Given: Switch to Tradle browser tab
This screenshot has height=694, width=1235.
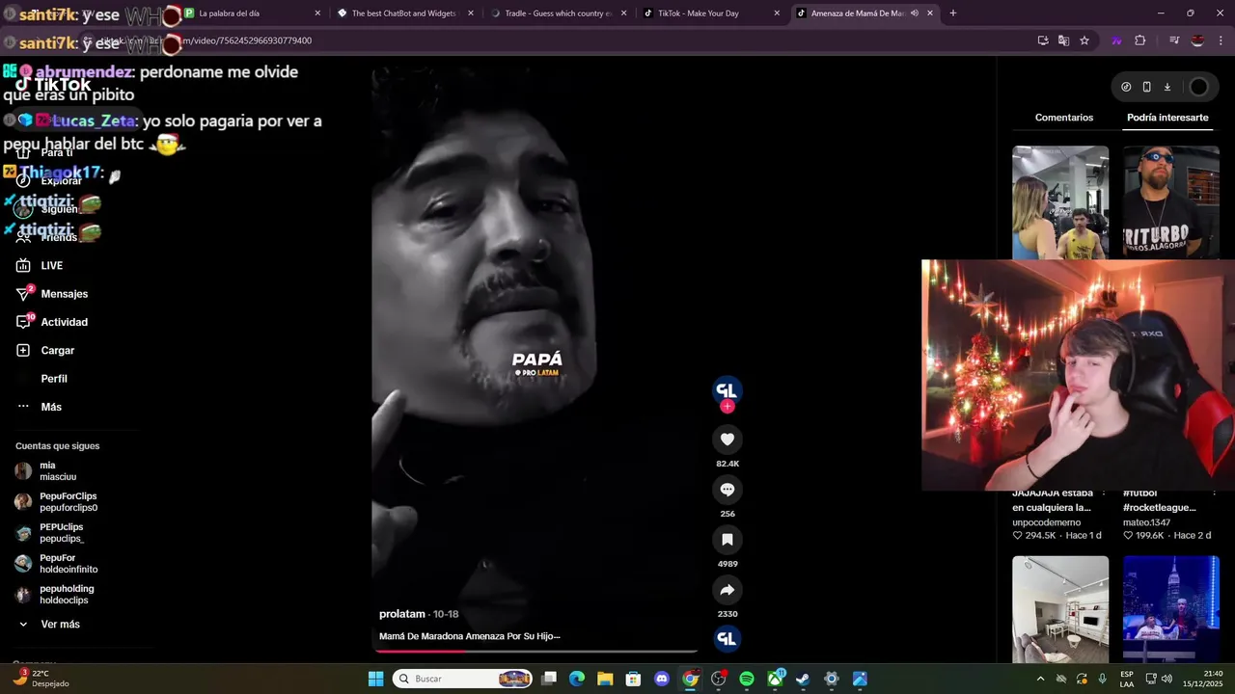Looking at the screenshot, I should pos(560,13).
